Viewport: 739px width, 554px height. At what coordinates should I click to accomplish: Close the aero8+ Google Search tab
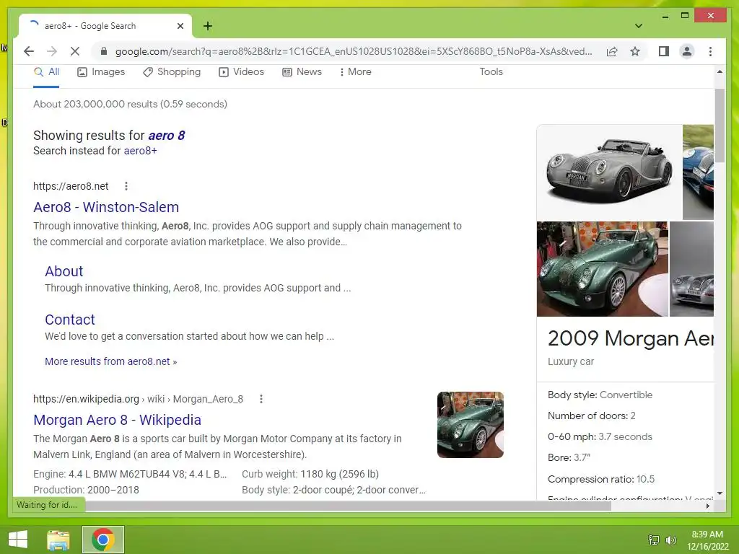coord(180,26)
